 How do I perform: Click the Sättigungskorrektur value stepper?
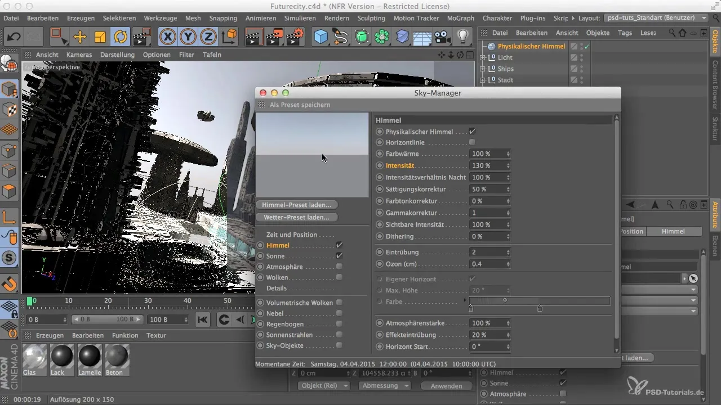pos(509,189)
